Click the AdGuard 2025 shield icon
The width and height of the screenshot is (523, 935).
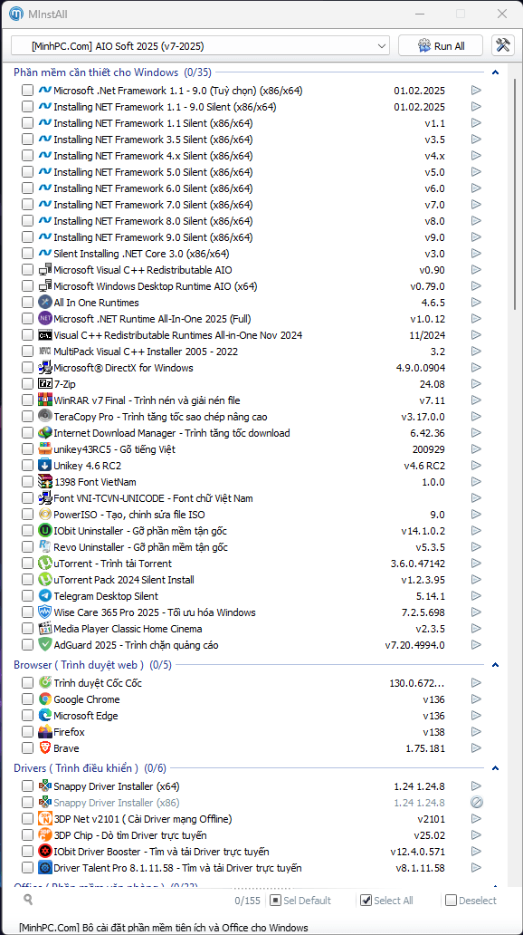44,644
